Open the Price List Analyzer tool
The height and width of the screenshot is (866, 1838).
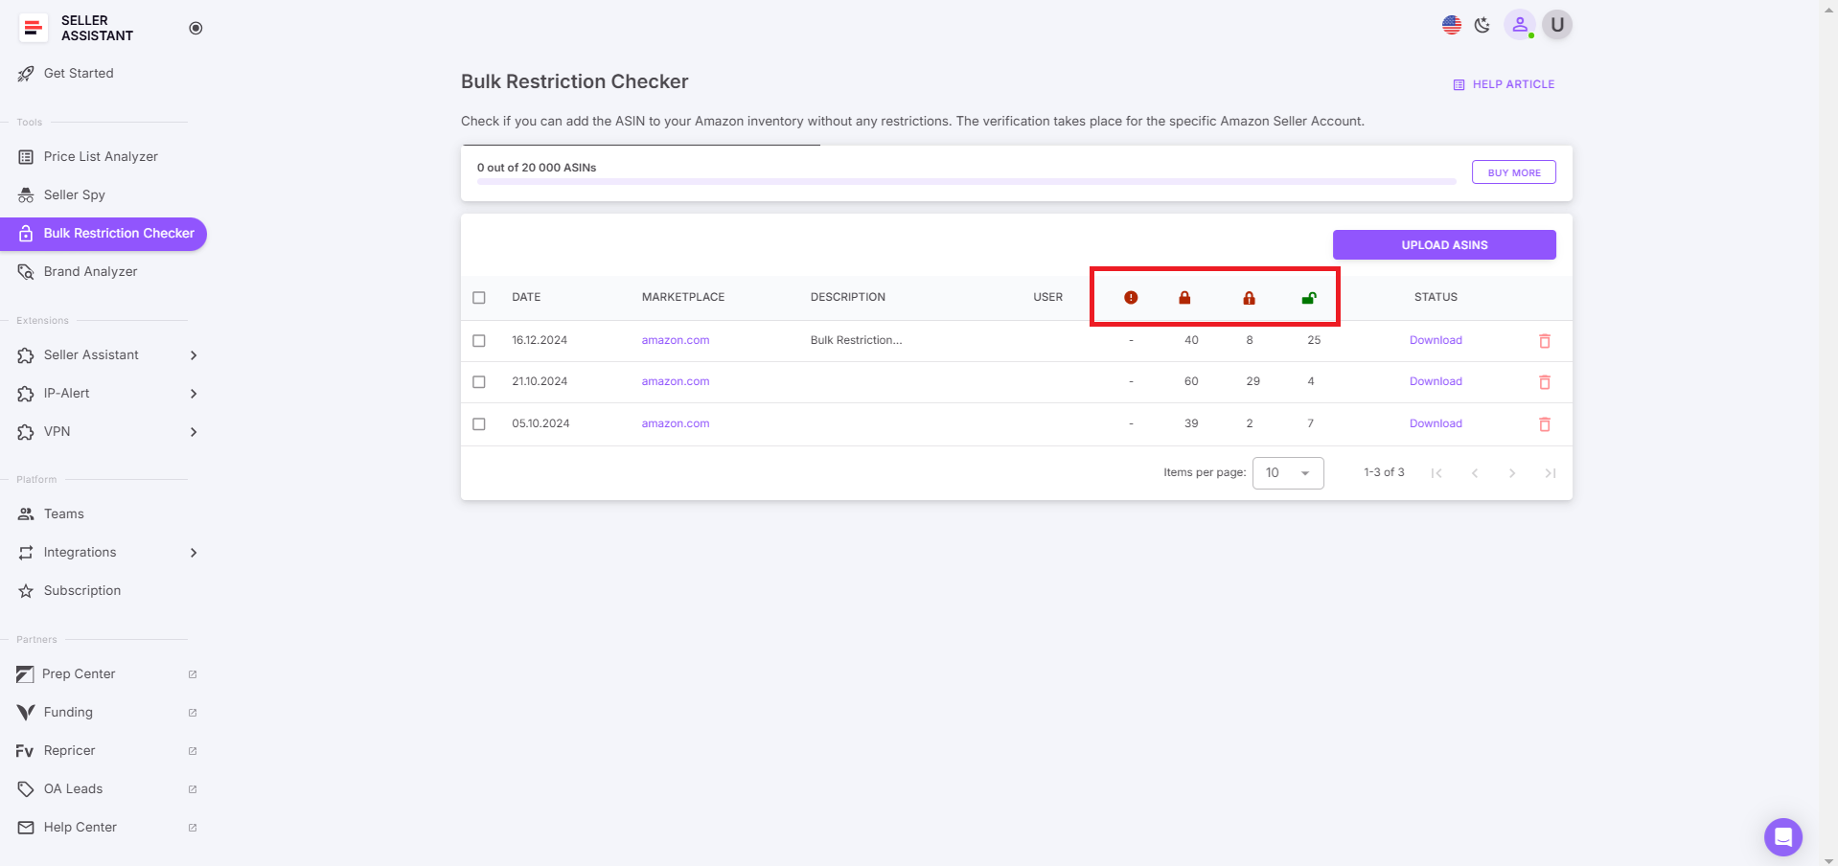pyautogui.click(x=100, y=156)
